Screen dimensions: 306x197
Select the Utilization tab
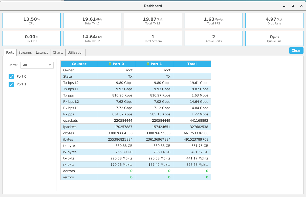[x=75, y=52]
